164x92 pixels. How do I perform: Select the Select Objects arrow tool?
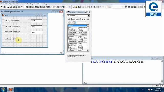point(2,7)
